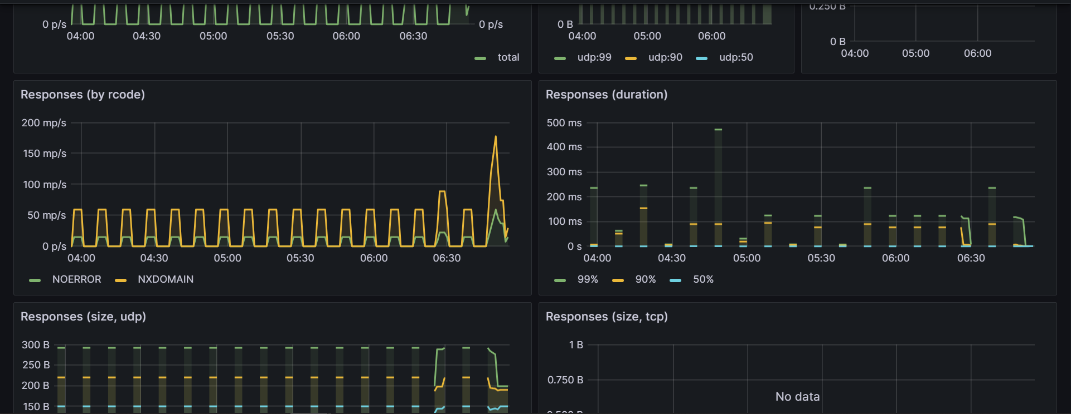Toggle the udp:50 legend entry
The image size is (1071, 414).
click(x=736, y=57)
